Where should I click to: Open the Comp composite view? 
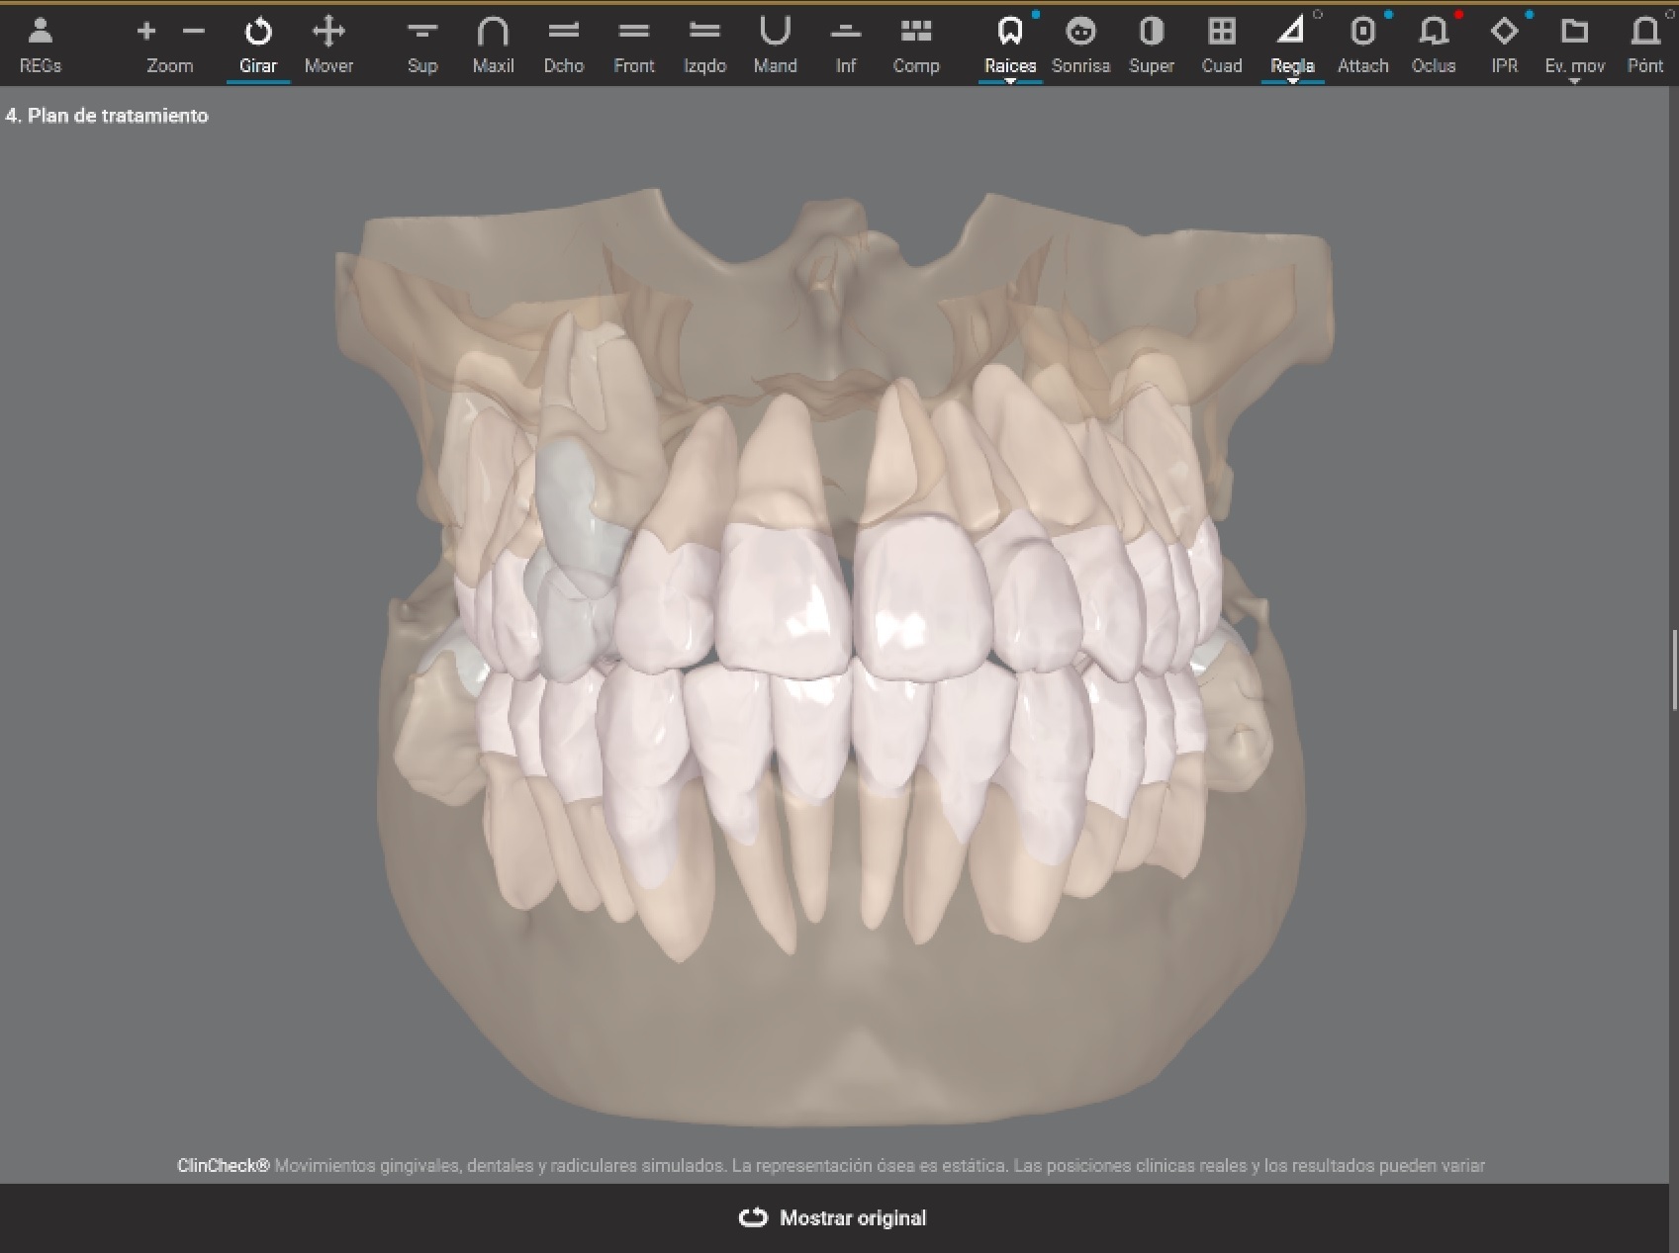916,40
